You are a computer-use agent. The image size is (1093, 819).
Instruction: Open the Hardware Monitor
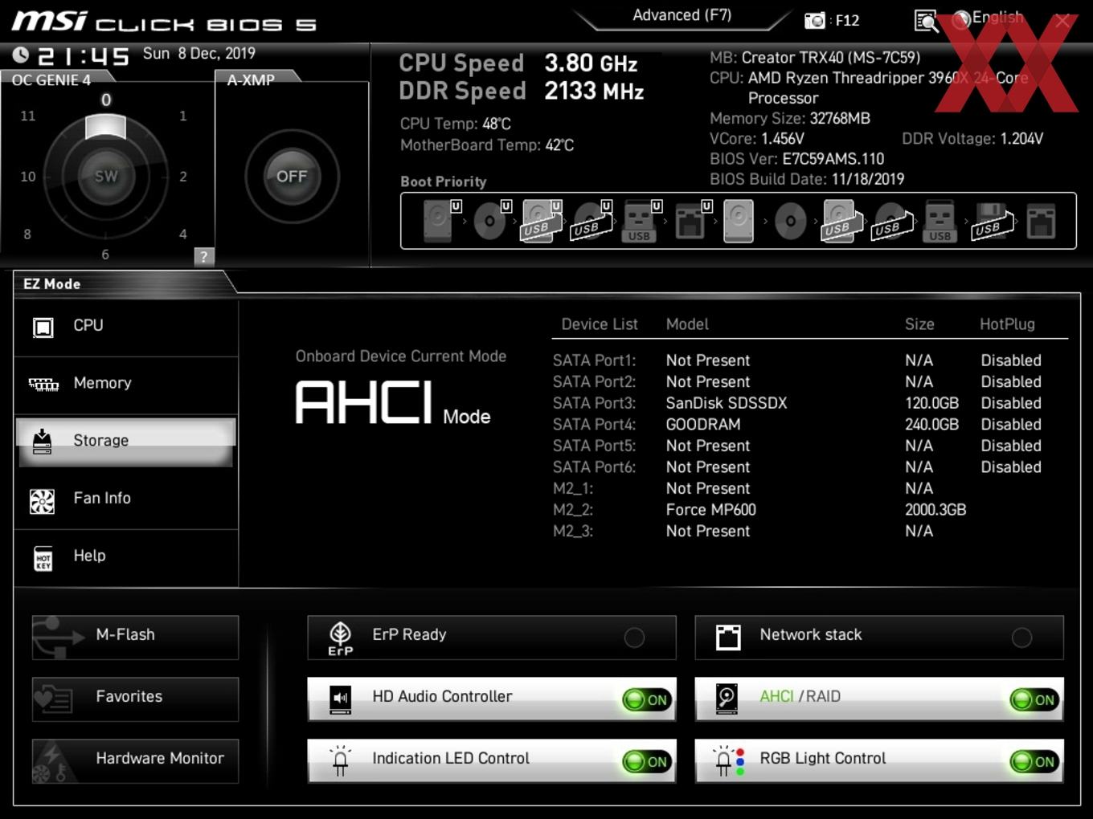pyautogui.click(x=135, y=760)
